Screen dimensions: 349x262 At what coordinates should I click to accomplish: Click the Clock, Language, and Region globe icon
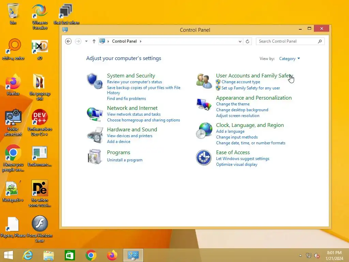click(x=204, y=131)
